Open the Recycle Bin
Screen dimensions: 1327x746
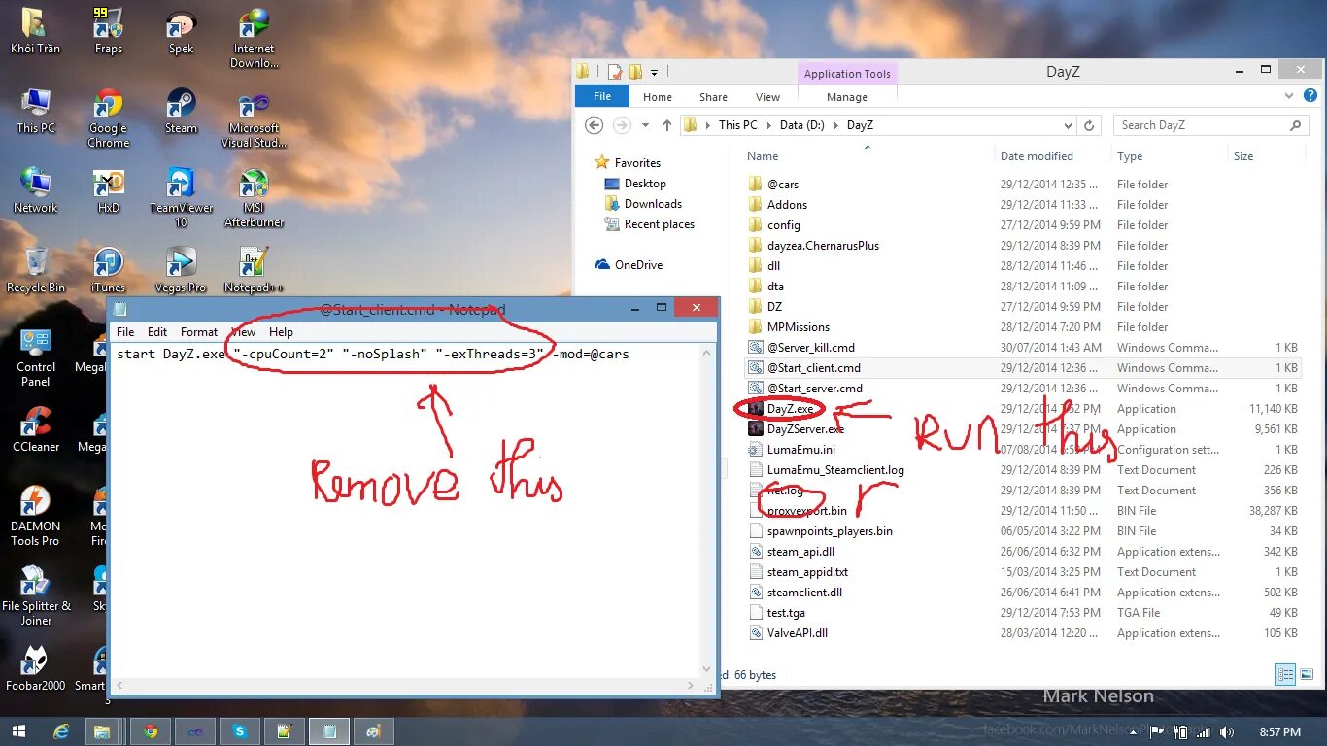tap(36, 270)
